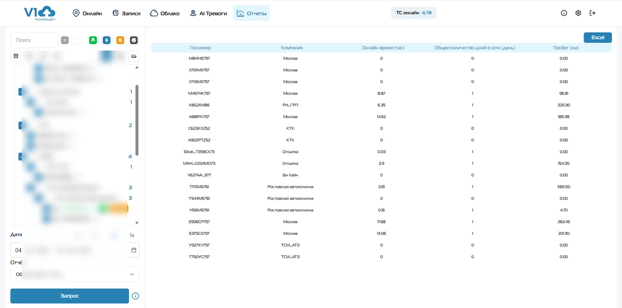The image size is (622, 308).
Task: Click the car icon above the vehicle tree
Action: pyautogui.click(x=134, y=56)
